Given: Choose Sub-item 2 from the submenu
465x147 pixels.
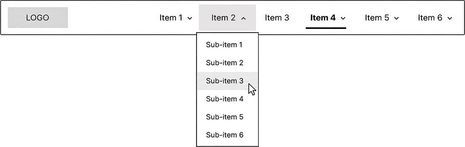Looking at the screenshot, I should coord(225,63).
